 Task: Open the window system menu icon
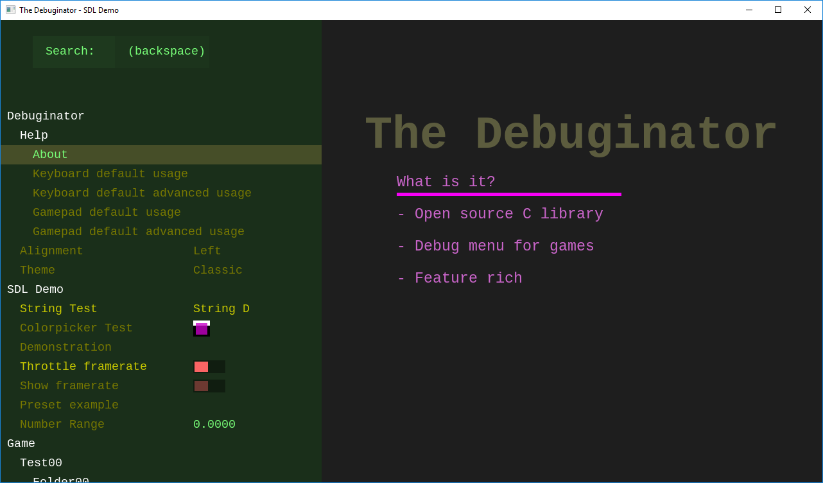click(10, 10)
